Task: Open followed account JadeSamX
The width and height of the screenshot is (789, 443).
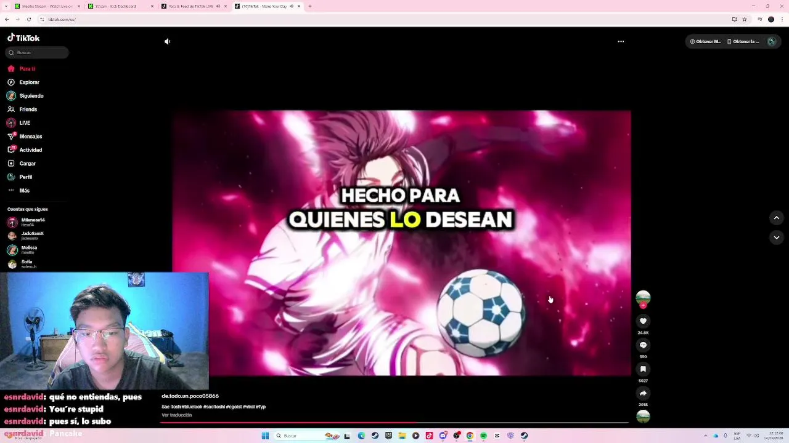Action: point(26,236)
